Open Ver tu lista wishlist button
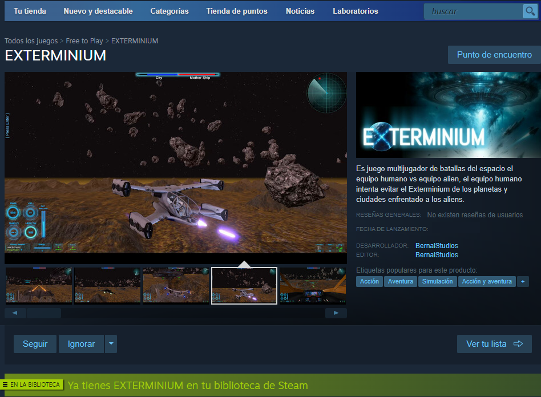 [x=494, y=344]
